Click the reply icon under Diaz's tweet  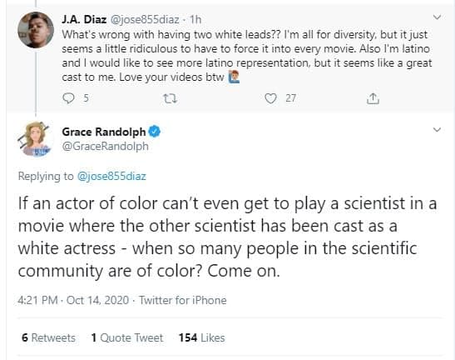point(68,98)
